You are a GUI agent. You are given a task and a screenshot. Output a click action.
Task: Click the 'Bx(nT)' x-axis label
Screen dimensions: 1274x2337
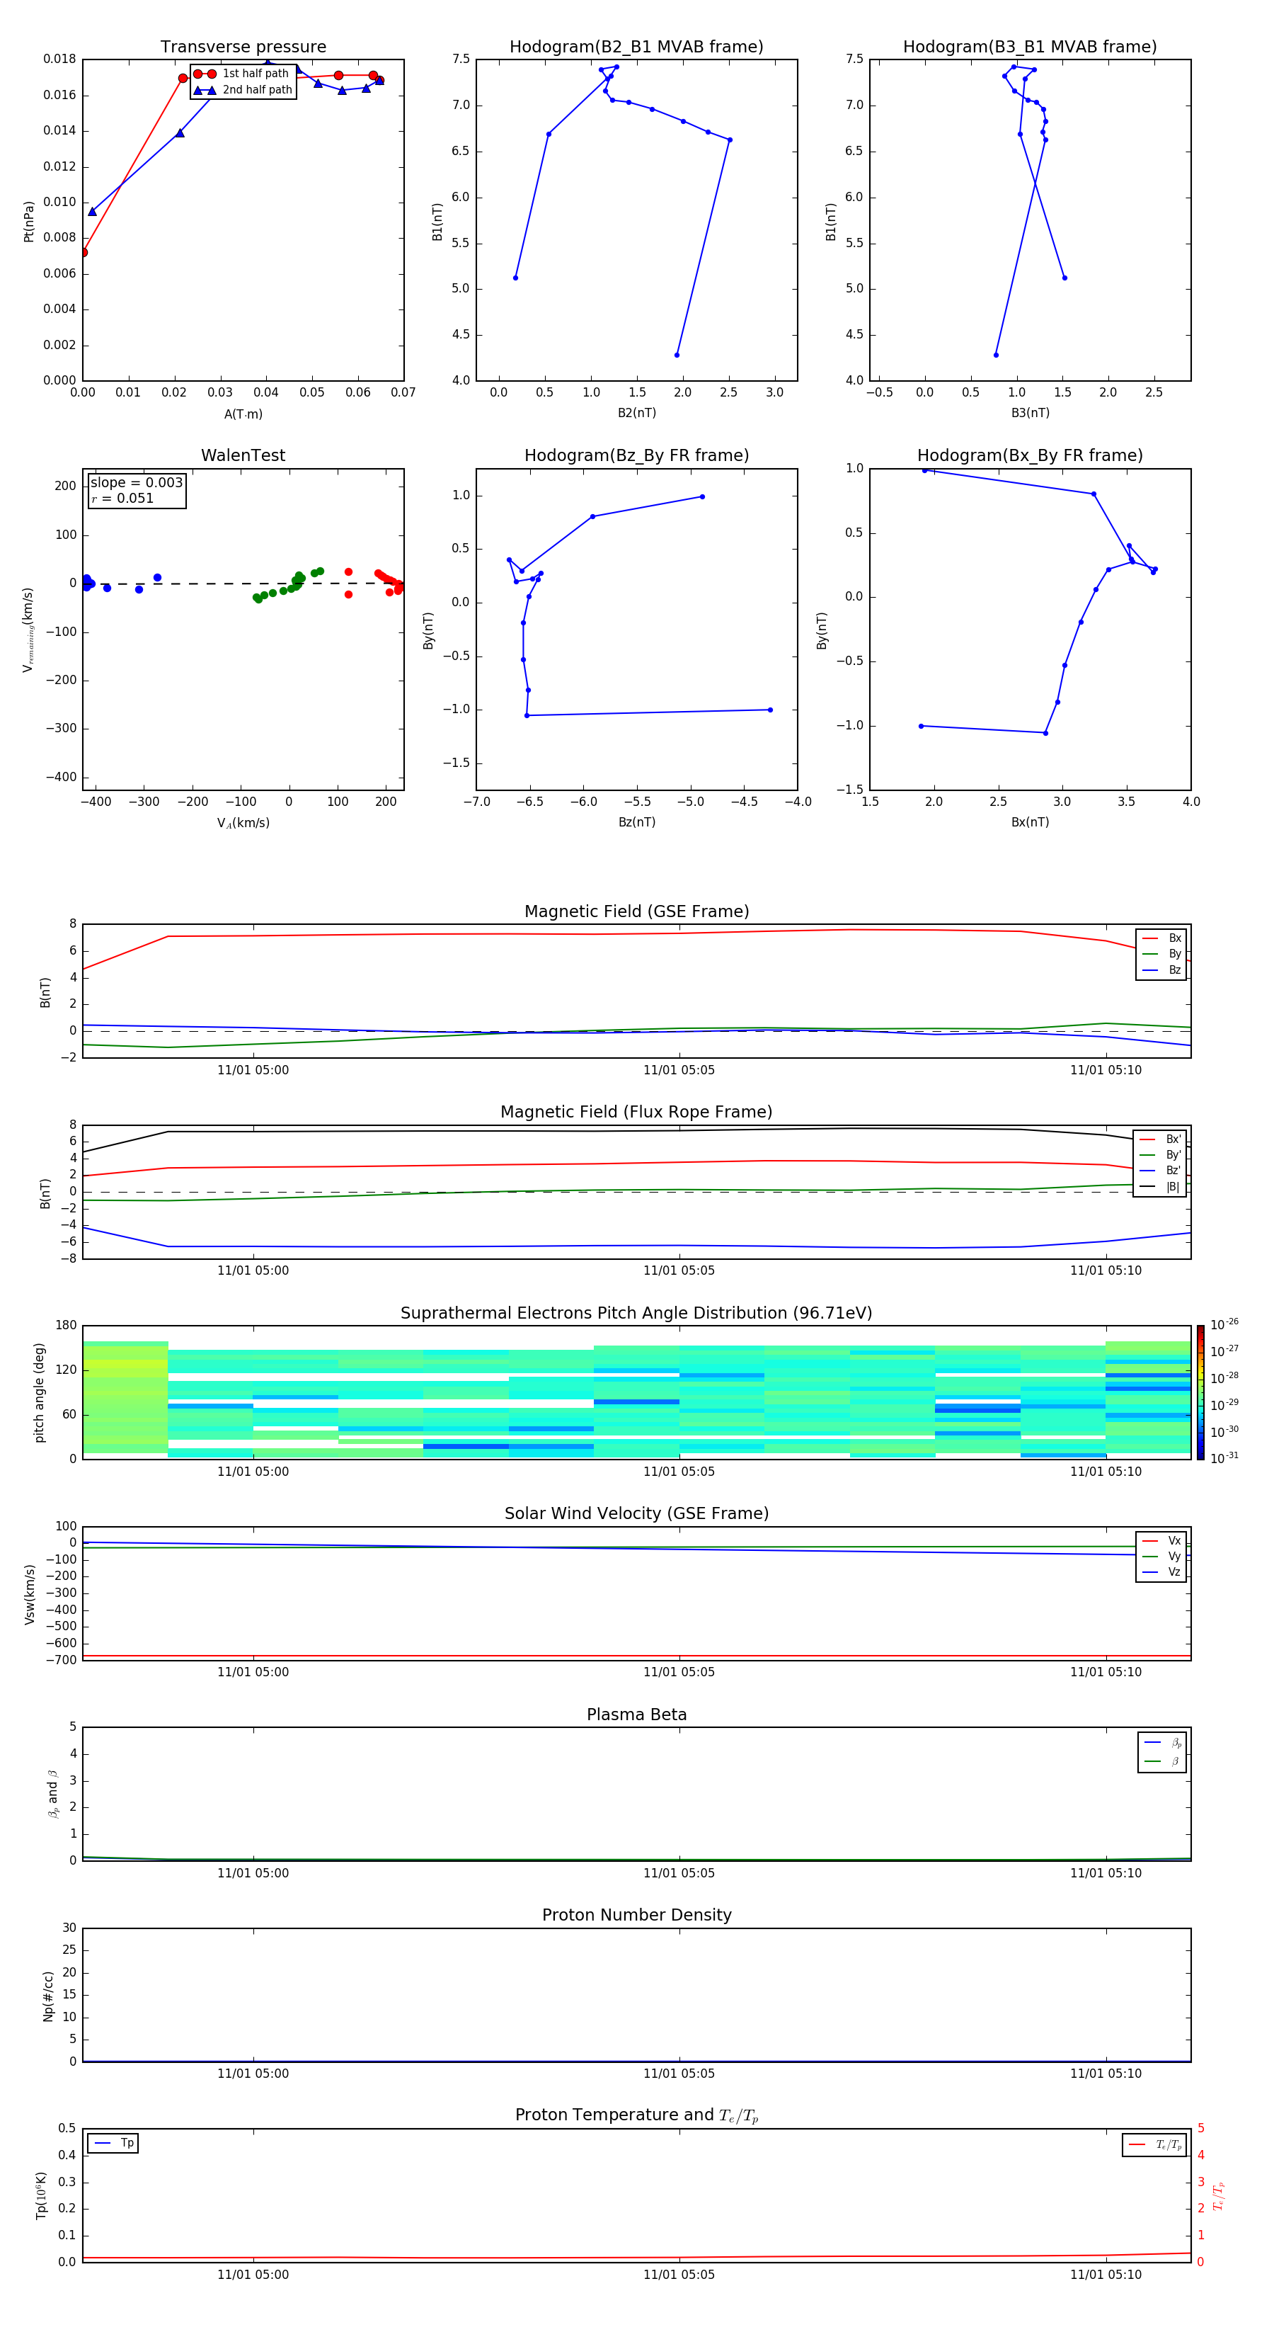tap(1030, 822)
